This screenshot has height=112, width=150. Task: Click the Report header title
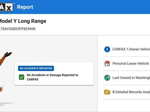[25, 7]
